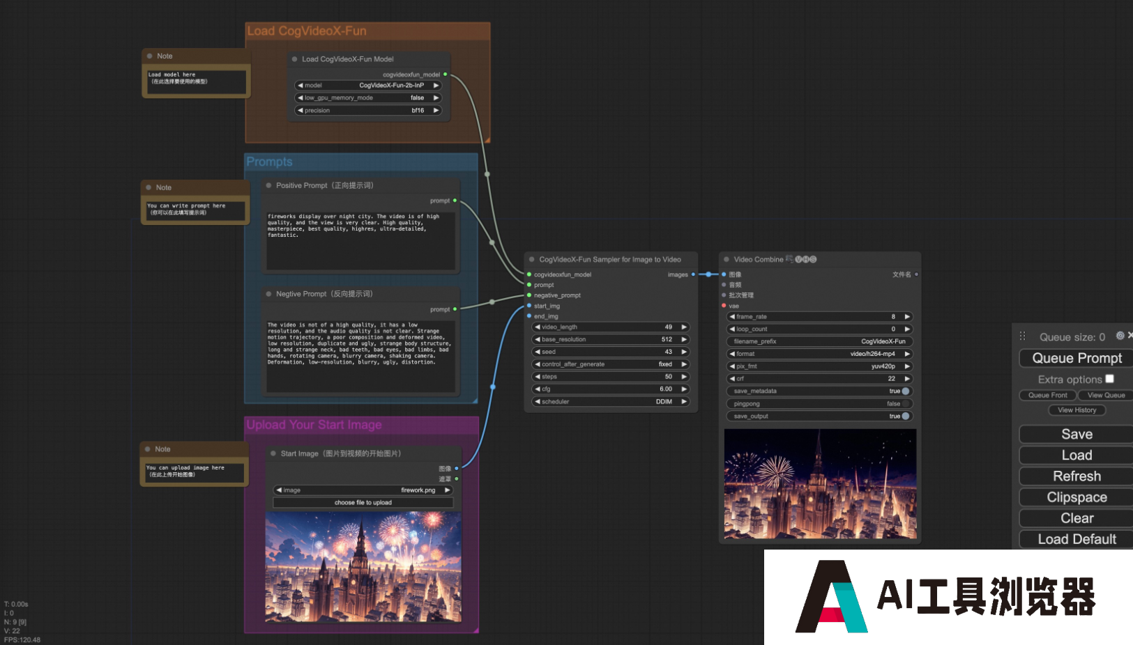Click the Load button
Screen dimensions: 1133x645
tap(1076, 456)
